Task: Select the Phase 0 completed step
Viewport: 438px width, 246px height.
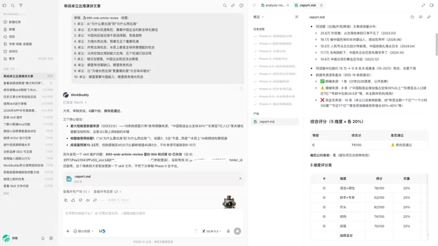Action: (x=275, y=36)
